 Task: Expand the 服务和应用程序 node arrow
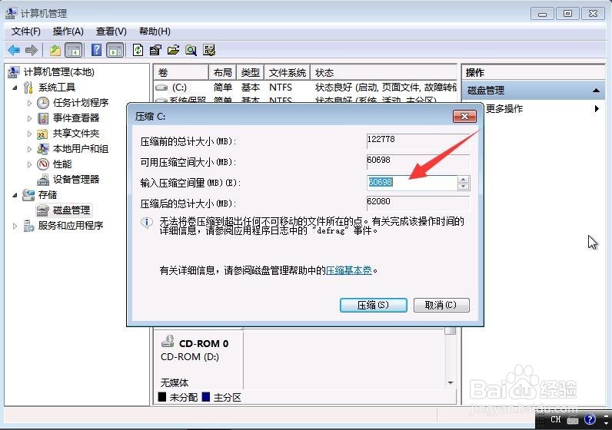15,226
